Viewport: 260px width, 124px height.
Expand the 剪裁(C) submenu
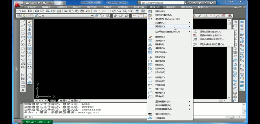pos(170,26)
